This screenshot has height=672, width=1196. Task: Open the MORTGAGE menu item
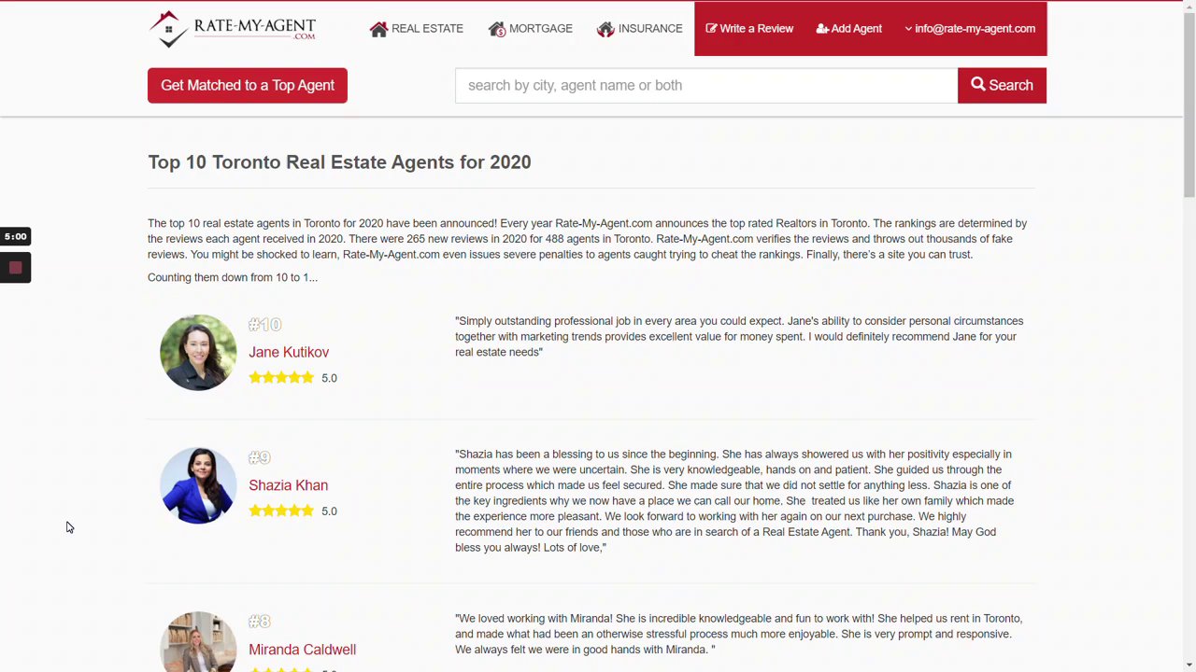click(530, 29)
